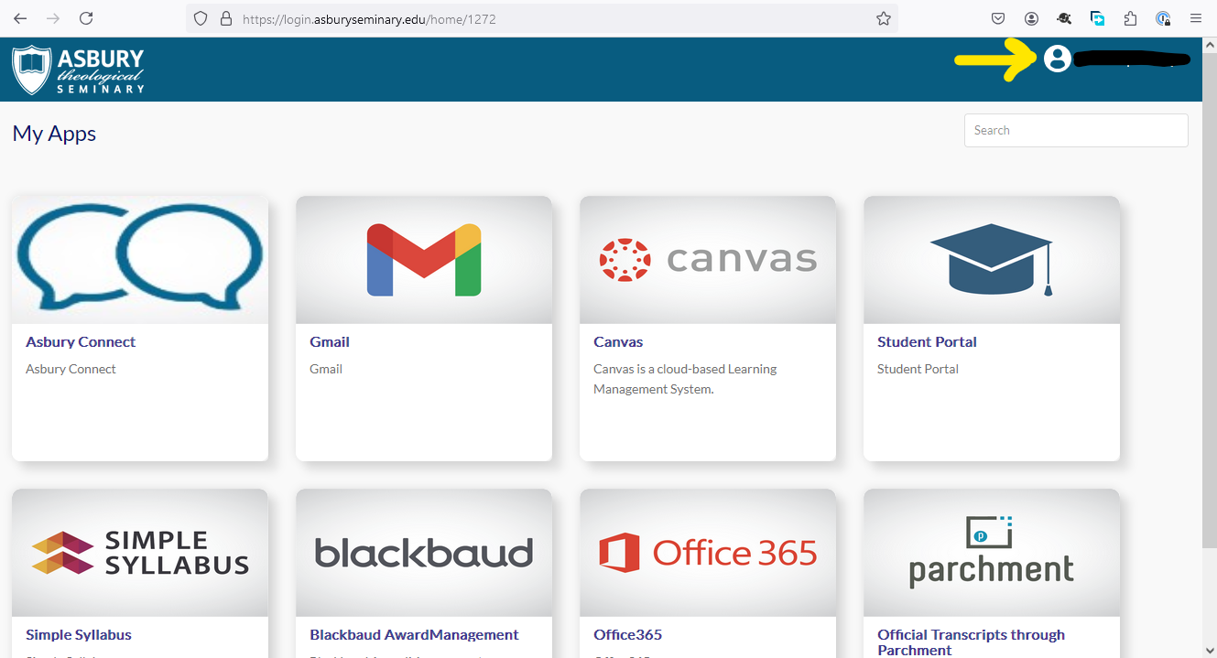Click the user profile avatar icon
Viewport: 1217px width, 658px height.
[x=1057, y=59]
